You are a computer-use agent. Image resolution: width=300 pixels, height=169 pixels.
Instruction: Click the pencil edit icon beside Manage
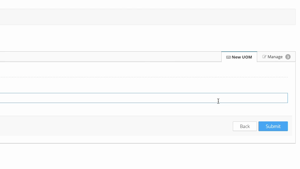click(x=264, y=57)
